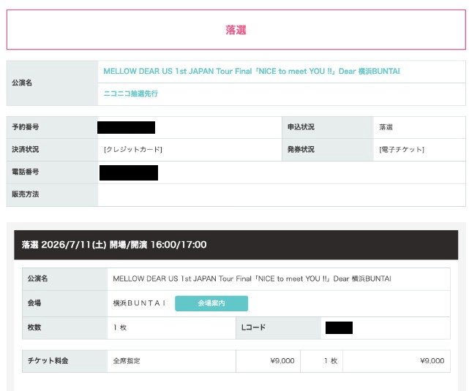Screen dimensions: 469x391
Task: Select the 会場 label cell
Action: [65, 303]
